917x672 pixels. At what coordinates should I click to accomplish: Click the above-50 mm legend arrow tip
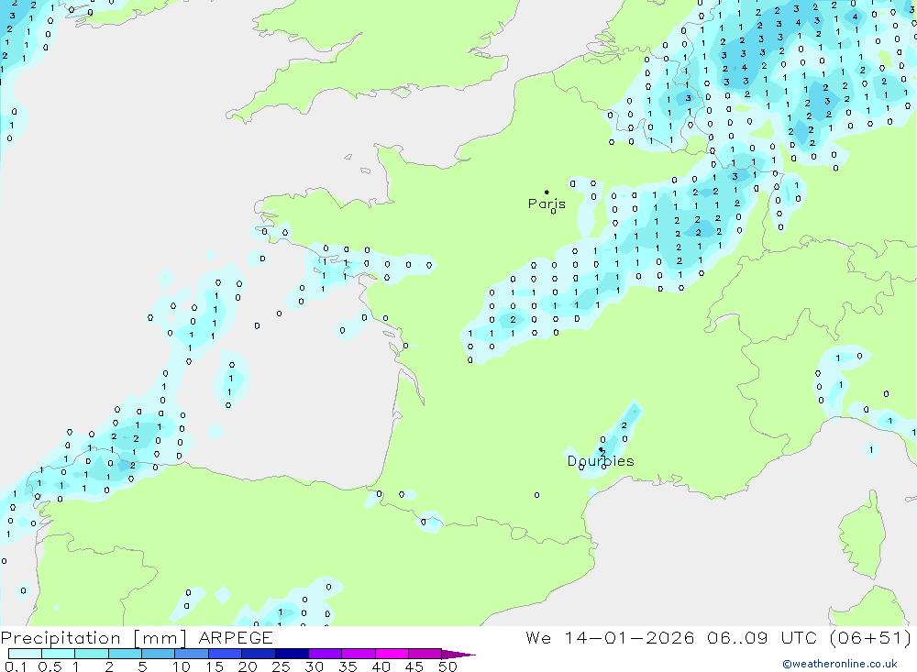(x=459, y=655)
